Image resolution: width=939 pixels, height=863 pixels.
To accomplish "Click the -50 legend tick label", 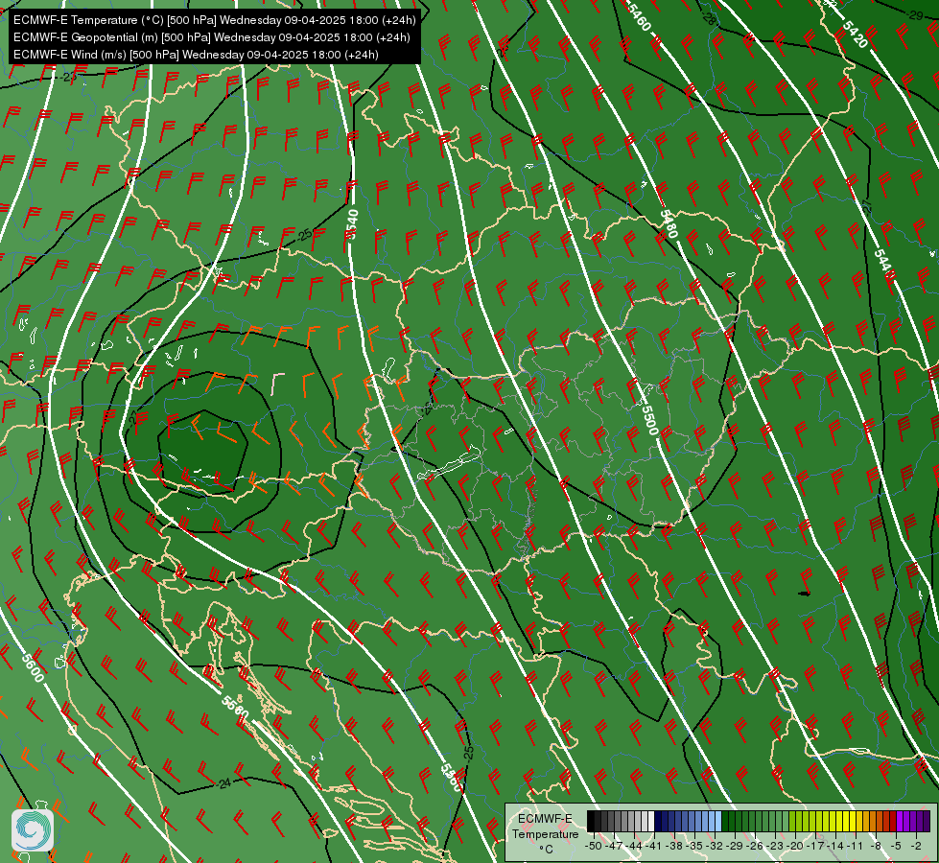I will point(594,847).
